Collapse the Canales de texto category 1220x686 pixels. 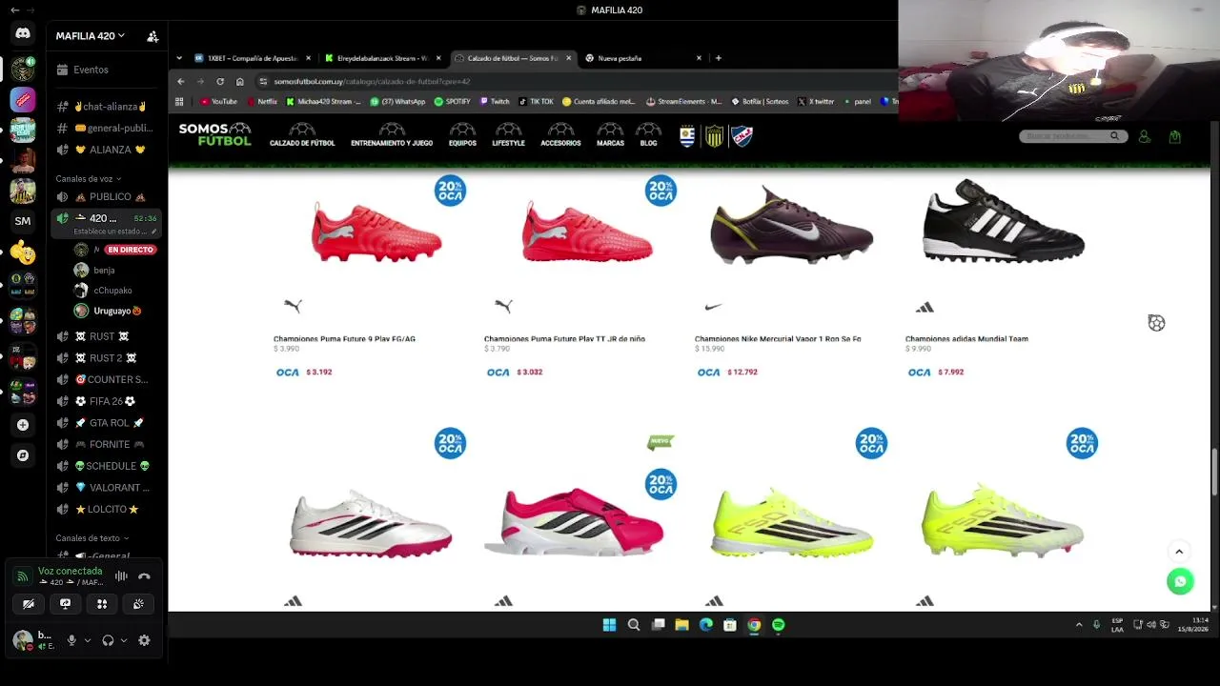coord(91,538)
